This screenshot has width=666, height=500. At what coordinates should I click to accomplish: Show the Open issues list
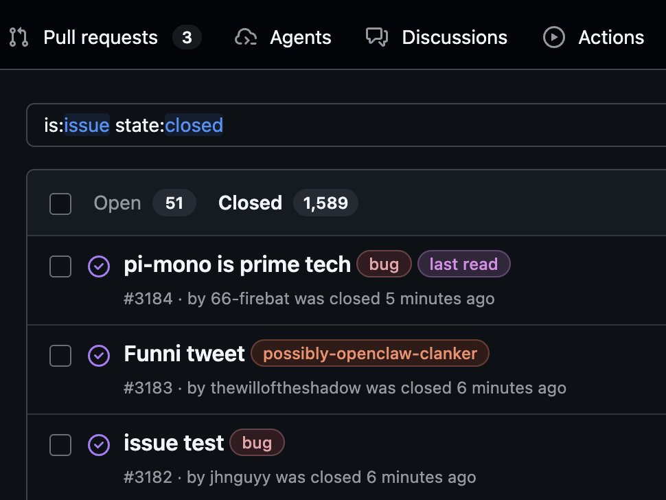pyautogui.click(x=117, y=203)
